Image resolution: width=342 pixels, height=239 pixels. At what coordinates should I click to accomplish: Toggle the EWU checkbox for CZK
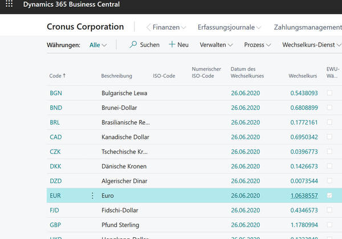[x=329, y=151]
